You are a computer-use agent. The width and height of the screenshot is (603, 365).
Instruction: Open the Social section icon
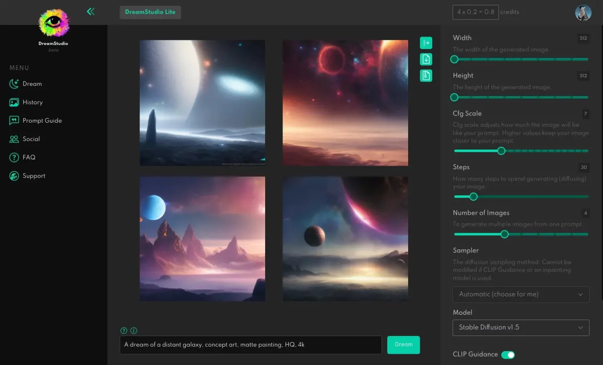tap(13, 139)
